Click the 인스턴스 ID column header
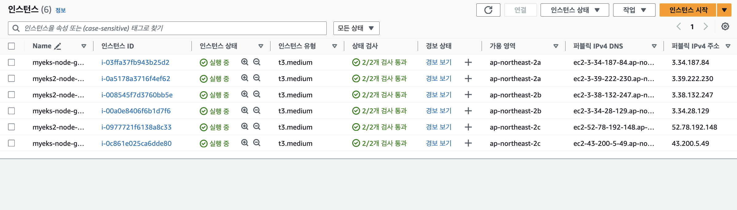This screenshot has width=737, height=210. tap(118, 46)
